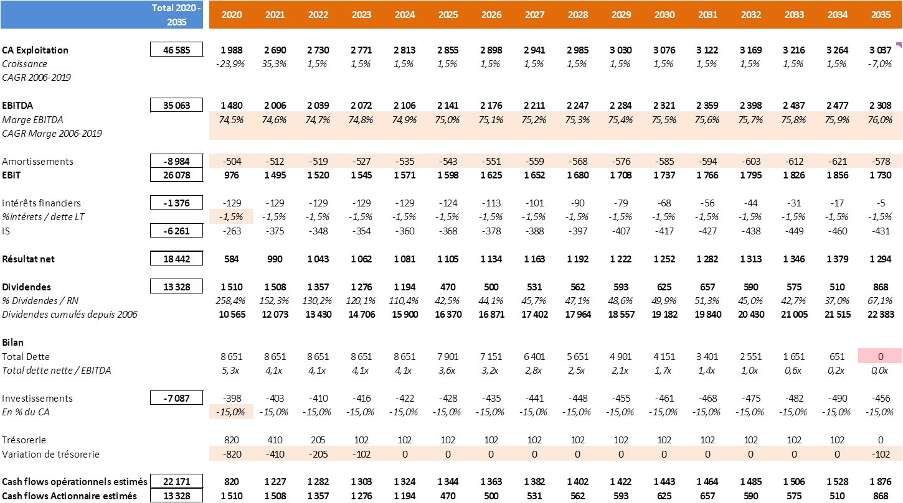Image resolution: width=903 pixels, height=503 pixels.
Task: Click the 2020 Variation de trésorerie value -820
Action: tap(232, 455)
